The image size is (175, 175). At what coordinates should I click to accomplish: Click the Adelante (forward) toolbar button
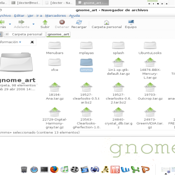(x=21, y=24)
